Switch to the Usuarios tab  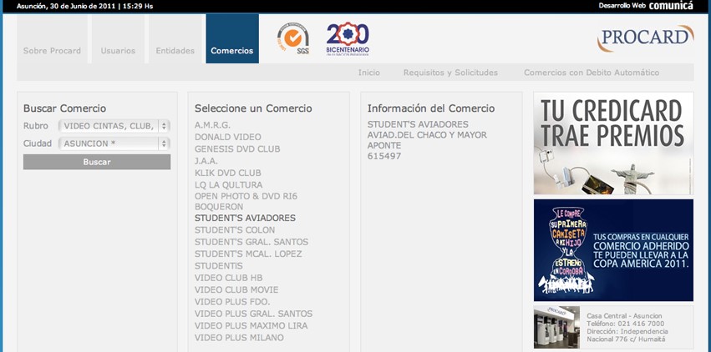[118, 39]
